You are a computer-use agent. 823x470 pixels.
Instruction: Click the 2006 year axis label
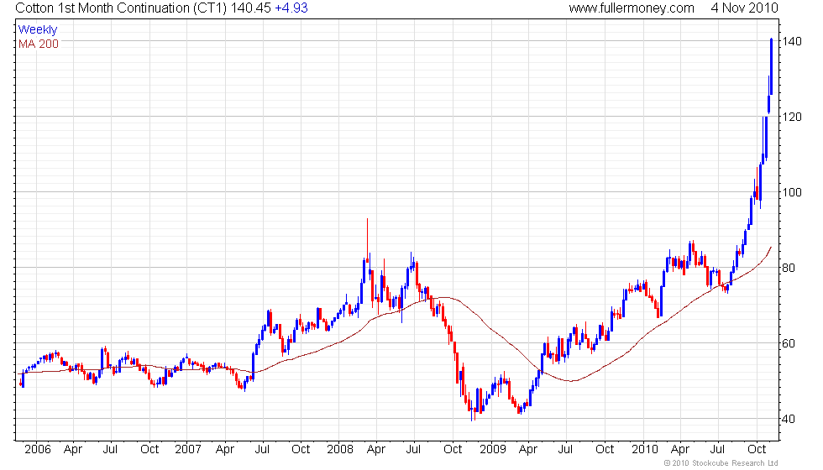[x=38, y=449]
